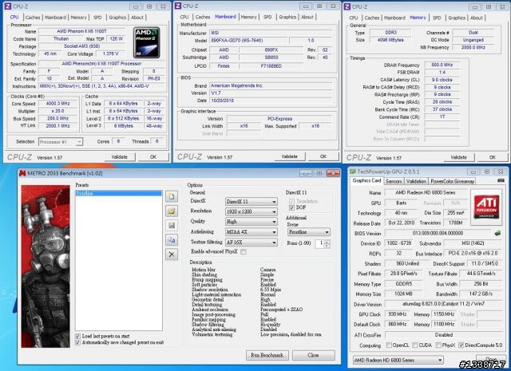Click new preset icon in Metro 2033 Benchmark
511x371 pixels.
(172, 196)
